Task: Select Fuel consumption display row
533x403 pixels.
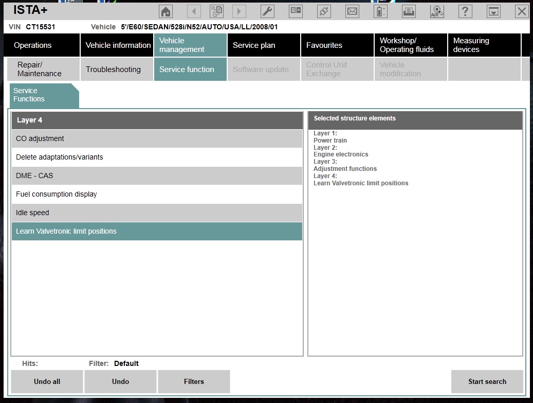Action: [157, 194]
